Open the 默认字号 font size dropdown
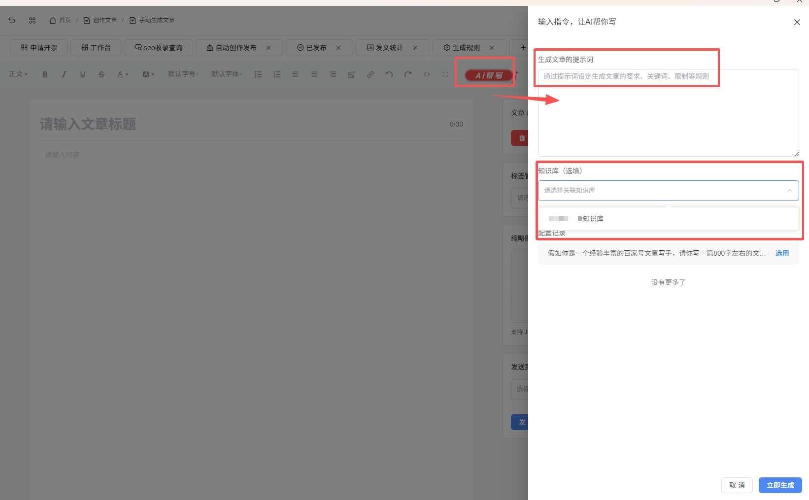Screen dimensions: 809x500 pyautogui.click(x=183, y=74)
